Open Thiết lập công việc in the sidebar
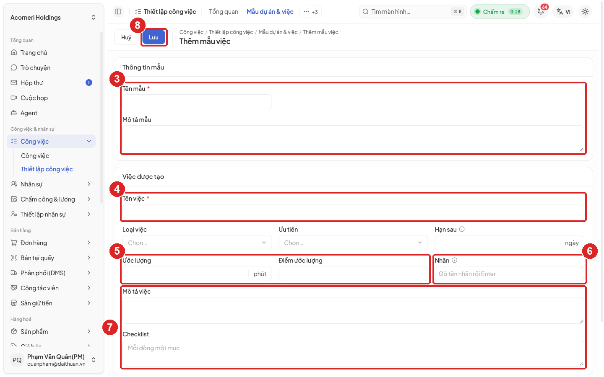604x377 pixels. [x=47, y=169]
